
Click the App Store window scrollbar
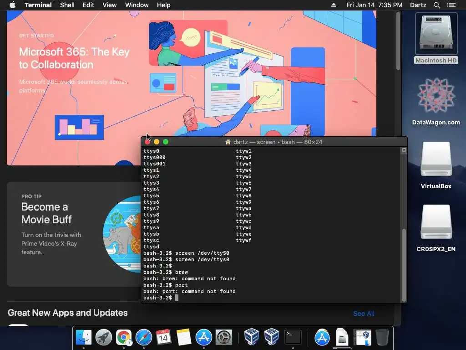click(398, 41)
